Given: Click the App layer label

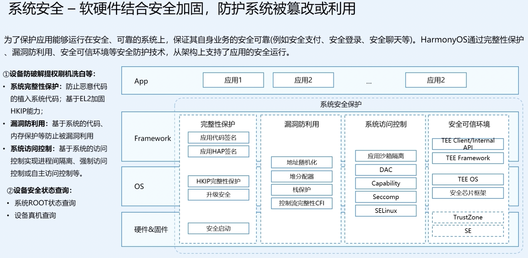Looking at the screenshot, I should coord(141,81).
